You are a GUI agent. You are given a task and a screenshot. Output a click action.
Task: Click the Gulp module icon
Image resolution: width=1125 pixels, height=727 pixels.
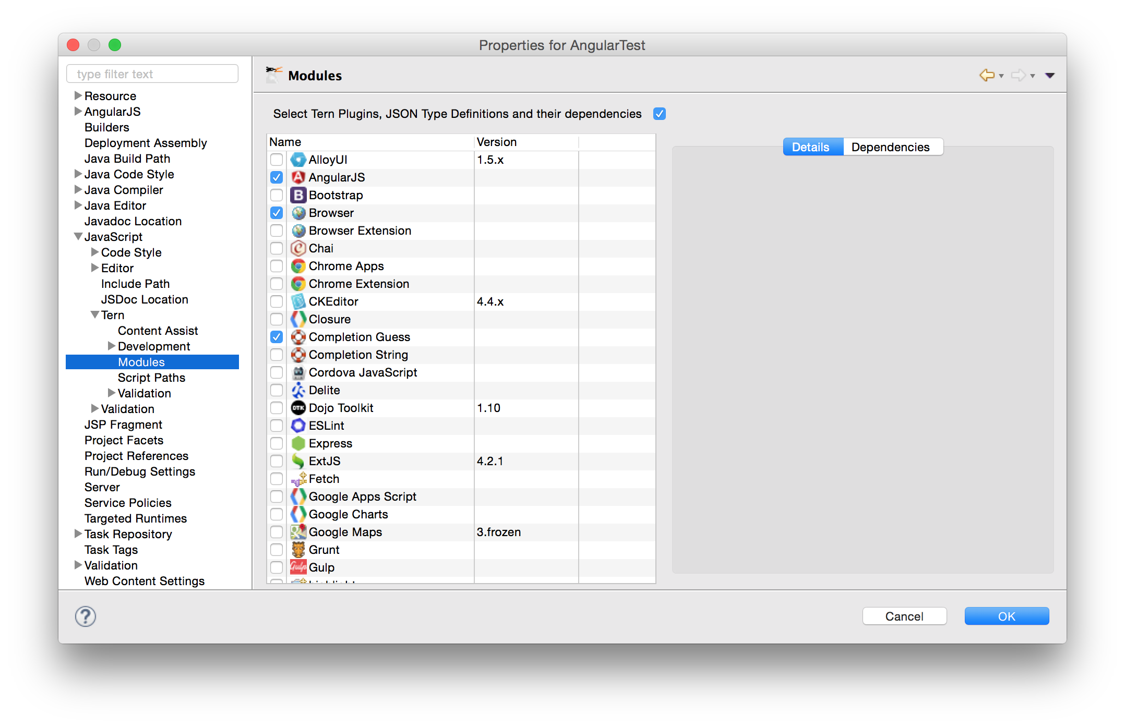(x=298, y=567)
